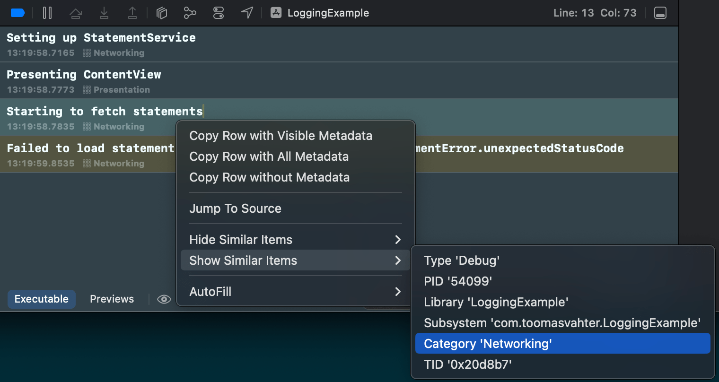Toggle the eye metadata options icon
The width and height of the screenshot is (719, 382).
click(x=164, y=299)
